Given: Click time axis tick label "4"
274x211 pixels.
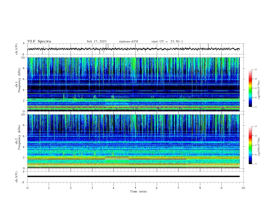Looking at the screenshot, I should pyautogui.click(x=113, y=188).
